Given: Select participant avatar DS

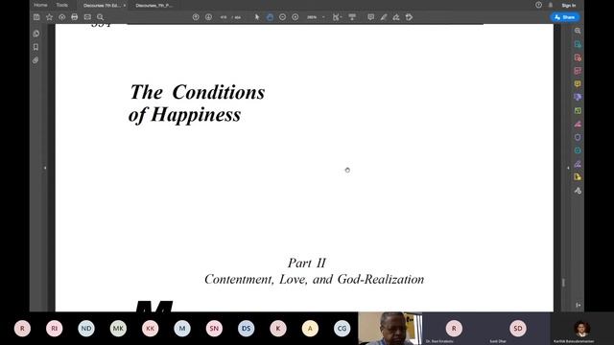Looking at the screenshot, I should coord(246,329).
